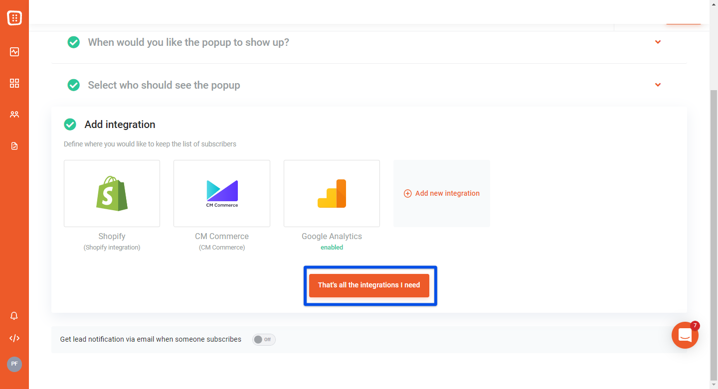
Task: Open the contacts people sidebar icon
Action: pos(14,115)
